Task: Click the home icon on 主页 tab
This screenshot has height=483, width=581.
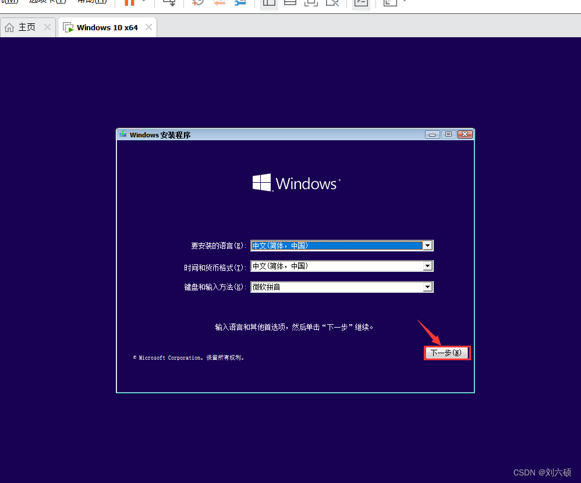Action: pos(9,27)
